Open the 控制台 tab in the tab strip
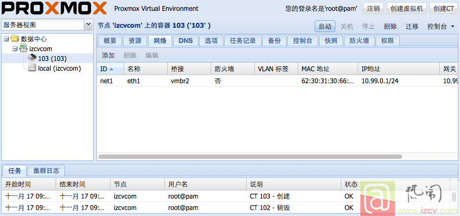The image size is (460, 216). point(303,41)
